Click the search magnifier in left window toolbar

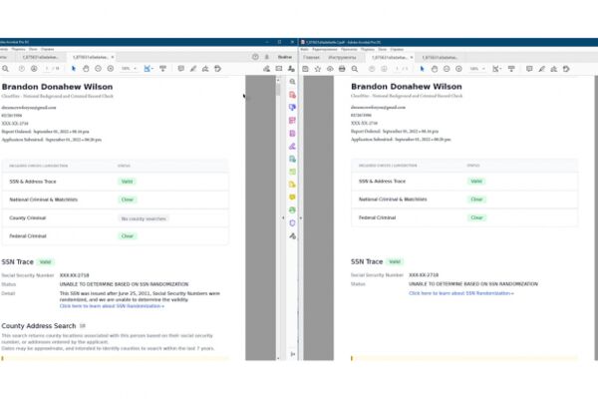[x=5, y=69]
